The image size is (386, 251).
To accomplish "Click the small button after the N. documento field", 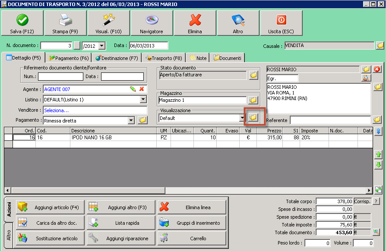I will click(77, 45).
